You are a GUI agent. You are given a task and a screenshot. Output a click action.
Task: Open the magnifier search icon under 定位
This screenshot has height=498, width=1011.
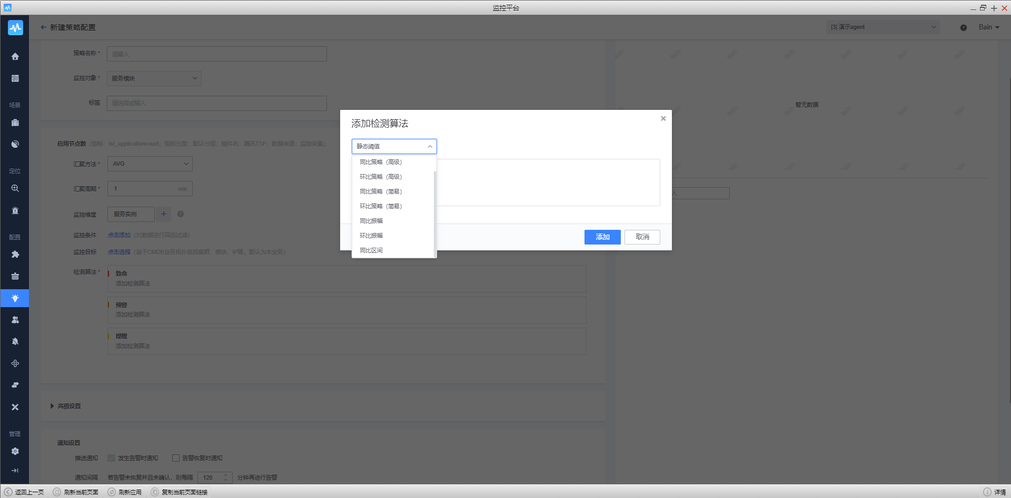pos(15,188)
